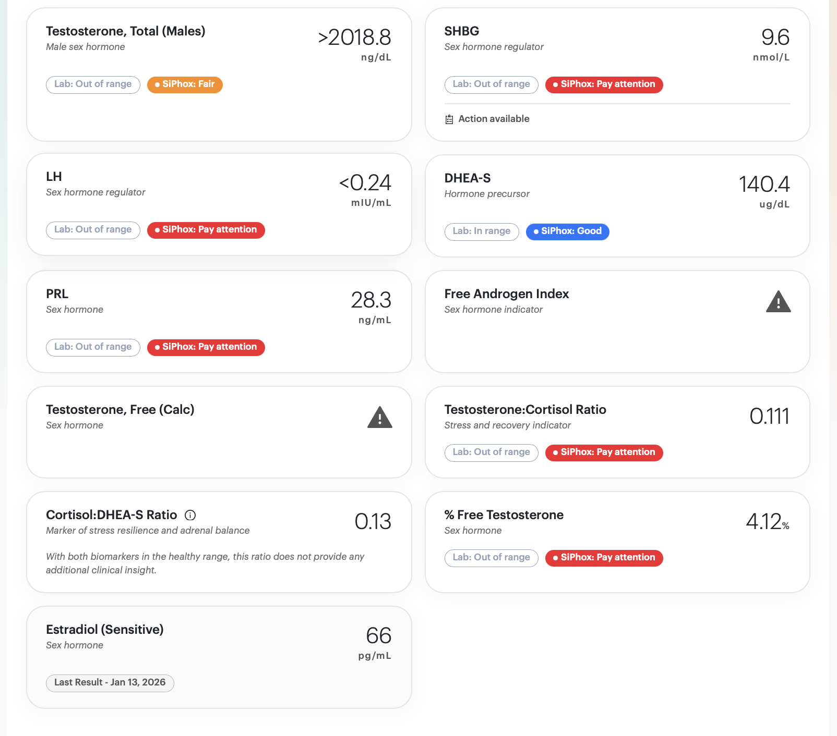Select the DHEA-S SiPhox: Good badge
This screenshot has height=736, width=837.
[x=567, y=231]
